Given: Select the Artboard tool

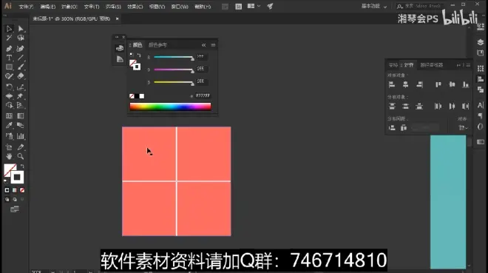Looking at the screenshot, I should [x=9, y=147].
